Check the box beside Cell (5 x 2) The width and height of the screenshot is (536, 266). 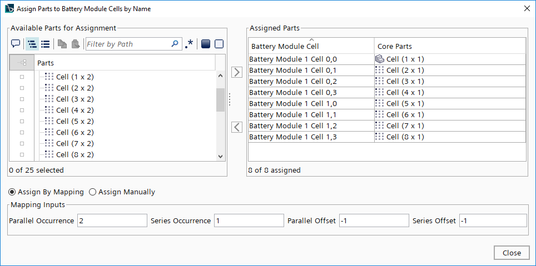pyautogui.click(x=22, y=121)
